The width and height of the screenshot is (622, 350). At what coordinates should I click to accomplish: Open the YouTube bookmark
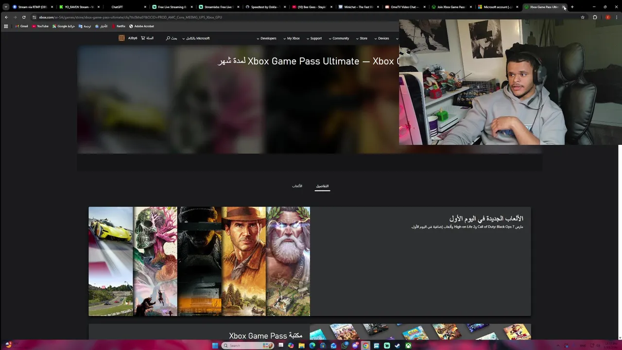point(40,26)
